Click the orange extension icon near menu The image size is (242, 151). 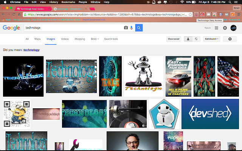[x=233, y=14]
